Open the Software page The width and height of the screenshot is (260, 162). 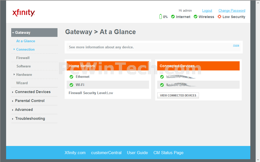click(x=24, y=66)
